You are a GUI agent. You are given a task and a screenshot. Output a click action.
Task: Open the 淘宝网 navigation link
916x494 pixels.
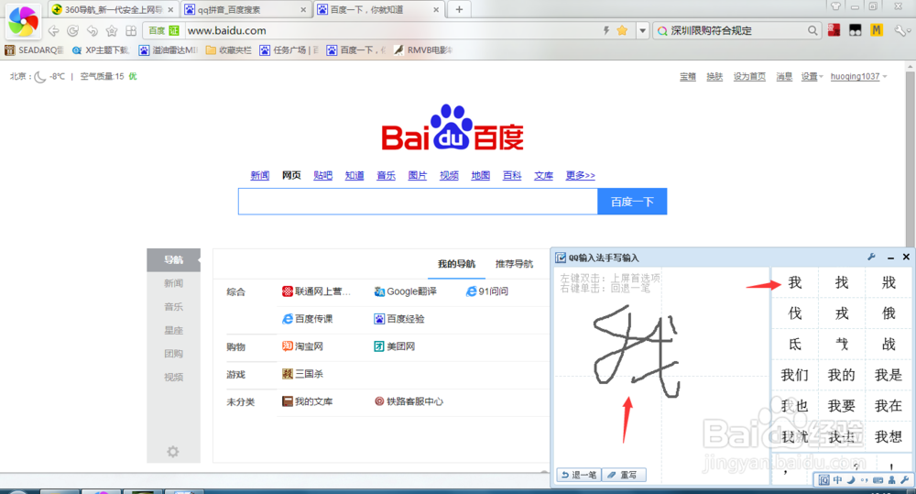pos(302,346)
